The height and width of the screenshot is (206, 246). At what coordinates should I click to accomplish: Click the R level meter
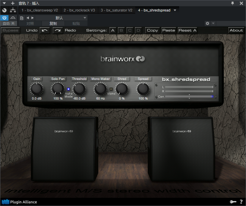point(189,91)
